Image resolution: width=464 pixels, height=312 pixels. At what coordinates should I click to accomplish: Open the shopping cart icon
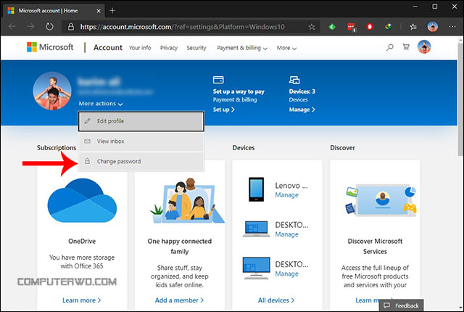[406, 48]
